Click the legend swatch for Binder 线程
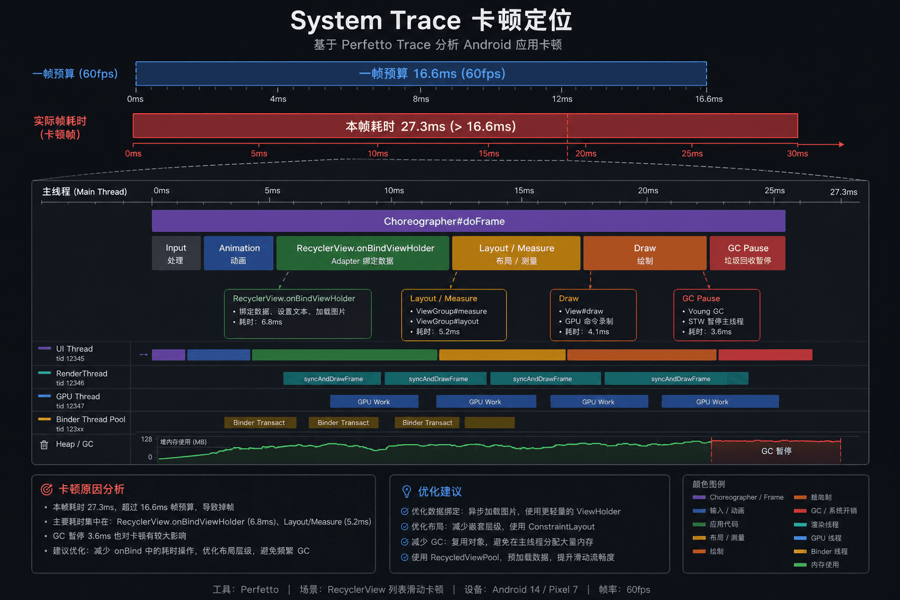This screenshot has height=600, width=900. point(800,551)
